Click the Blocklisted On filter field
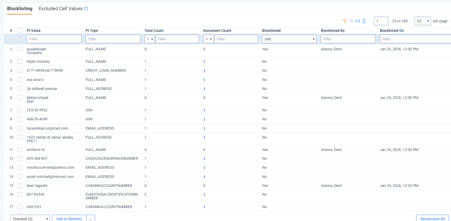This screenshot has width=451, height=221. click(x=415, y=39)
